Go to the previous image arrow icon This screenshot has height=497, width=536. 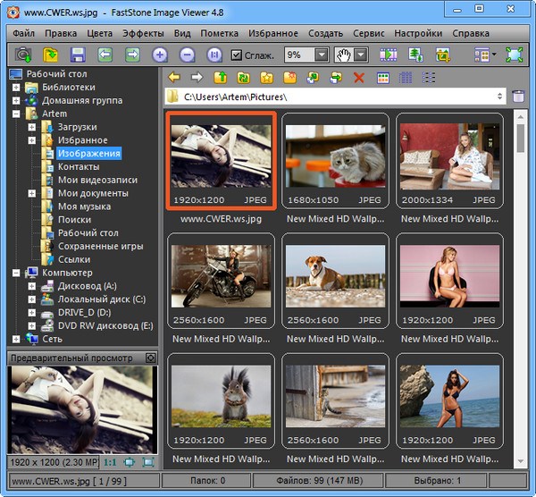pyautogui.click(x=105, y=55)
